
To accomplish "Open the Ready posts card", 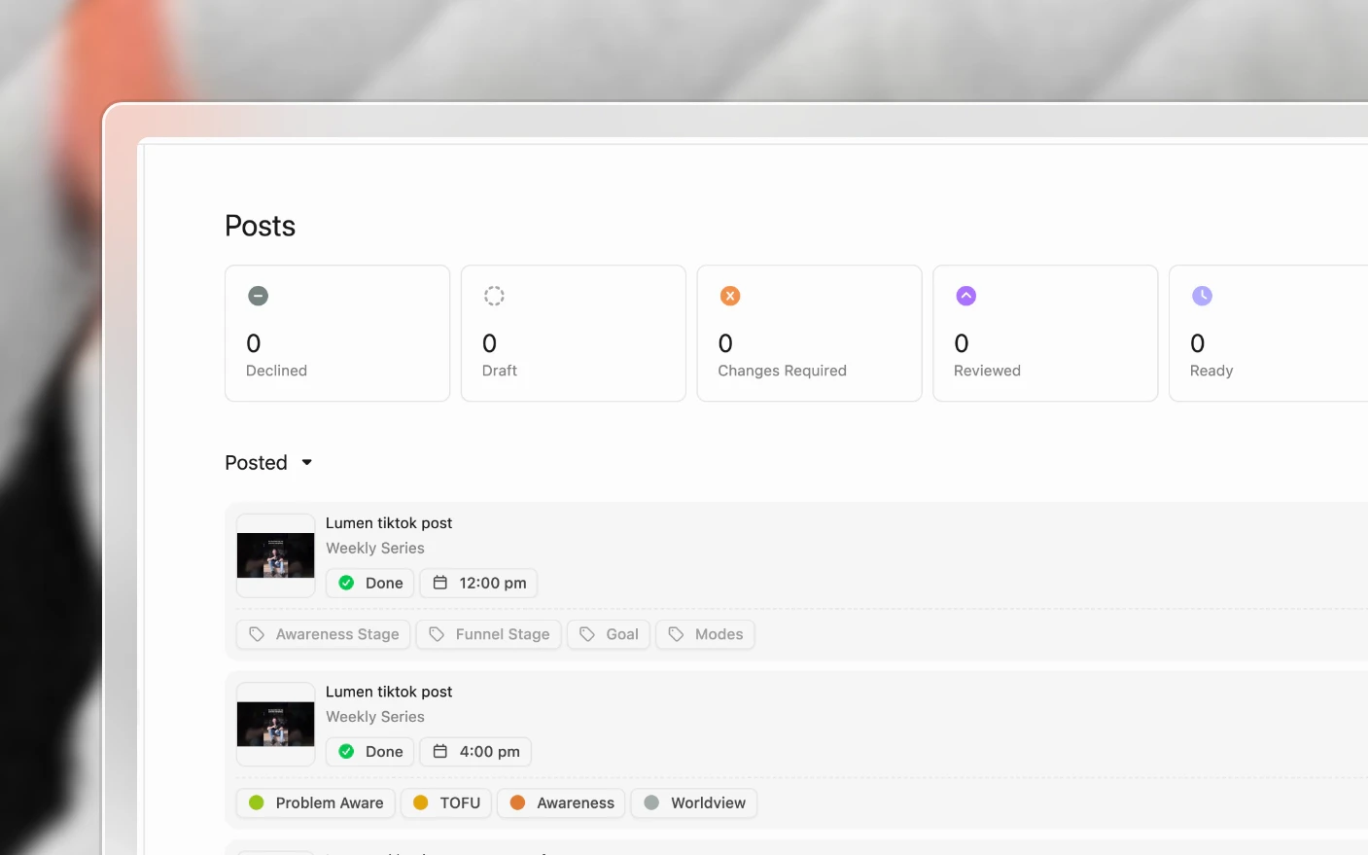I will (x=1269, y=333).
